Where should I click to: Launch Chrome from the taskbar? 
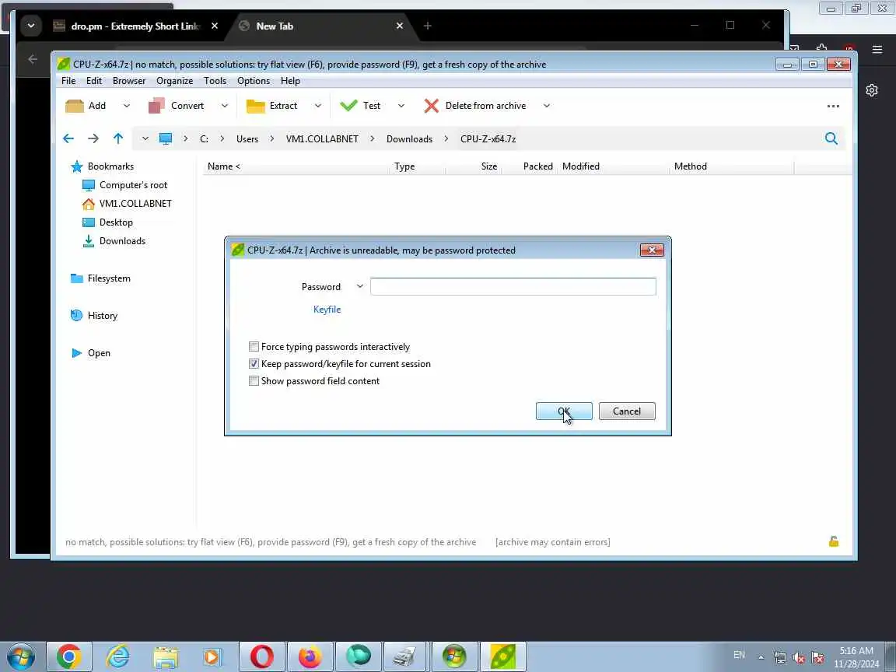click(x=68, y=656)
